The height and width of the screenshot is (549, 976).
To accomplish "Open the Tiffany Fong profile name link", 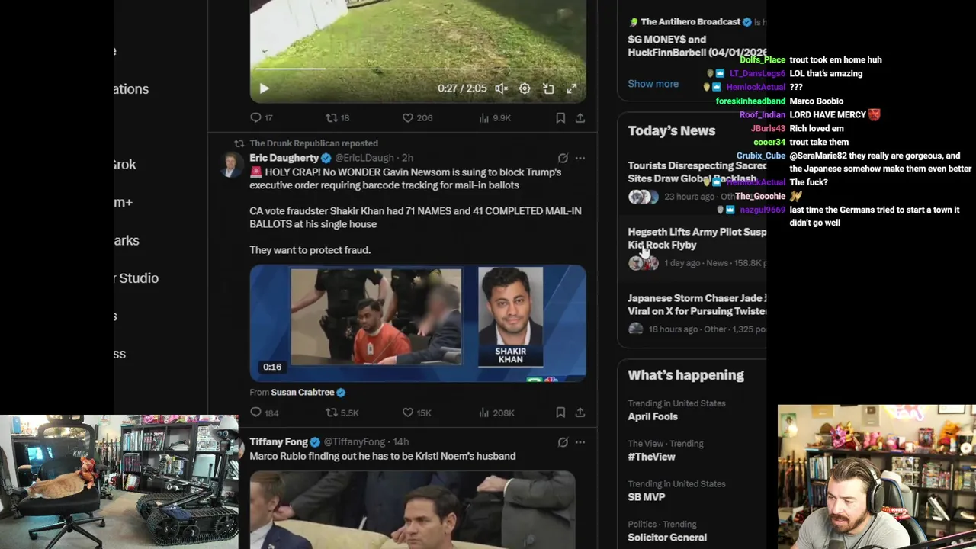I will tap(278, 441).
